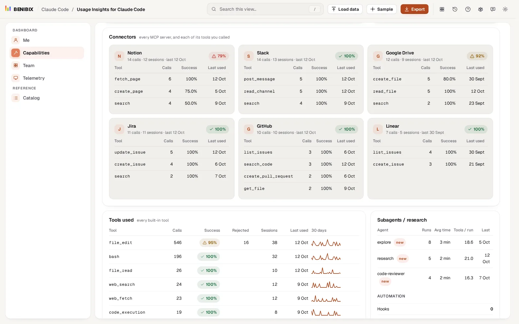Select the create_pull_request row in GitHub
This screenshot has height=324, width=519.
pos(301,176)
